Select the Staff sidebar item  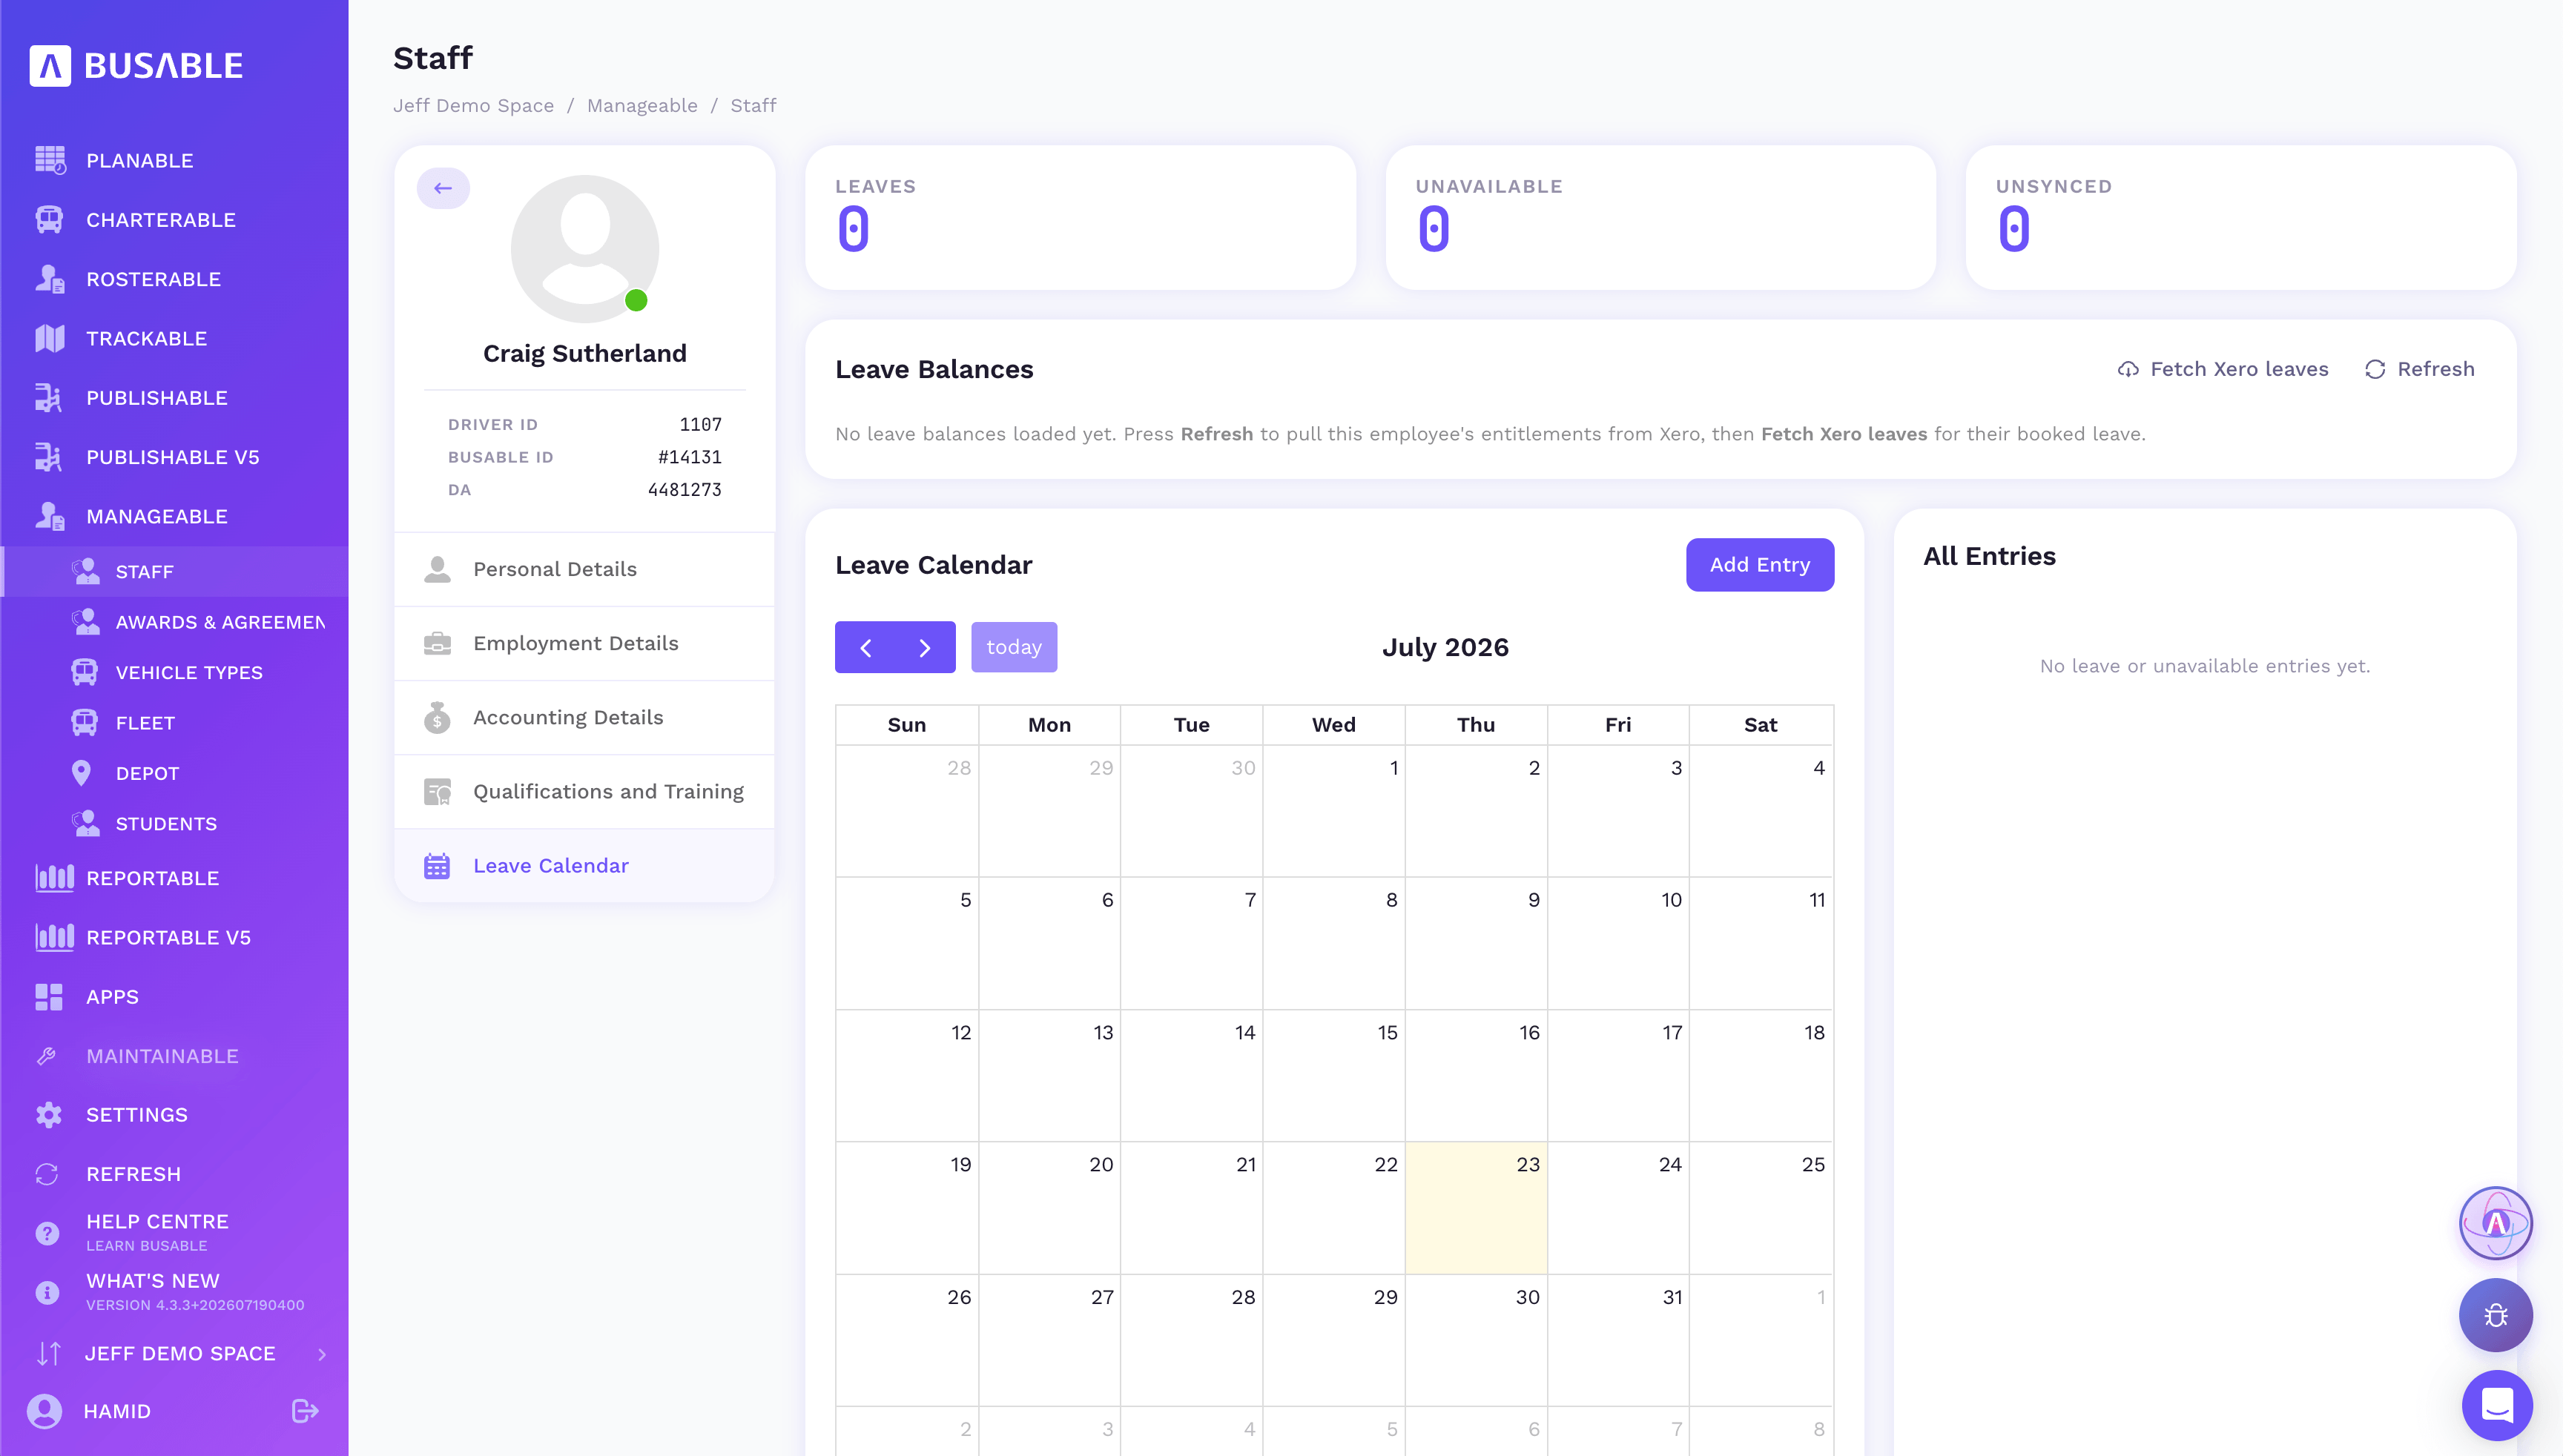(x=175, y=572)
